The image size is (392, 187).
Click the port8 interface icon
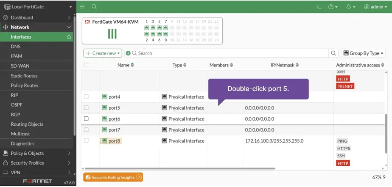pos(104,141)
